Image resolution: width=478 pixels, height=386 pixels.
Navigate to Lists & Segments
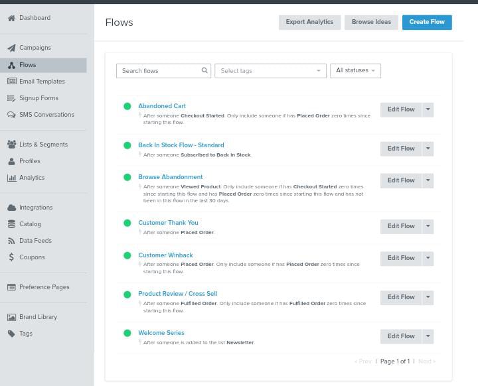[x=44, y=145]
